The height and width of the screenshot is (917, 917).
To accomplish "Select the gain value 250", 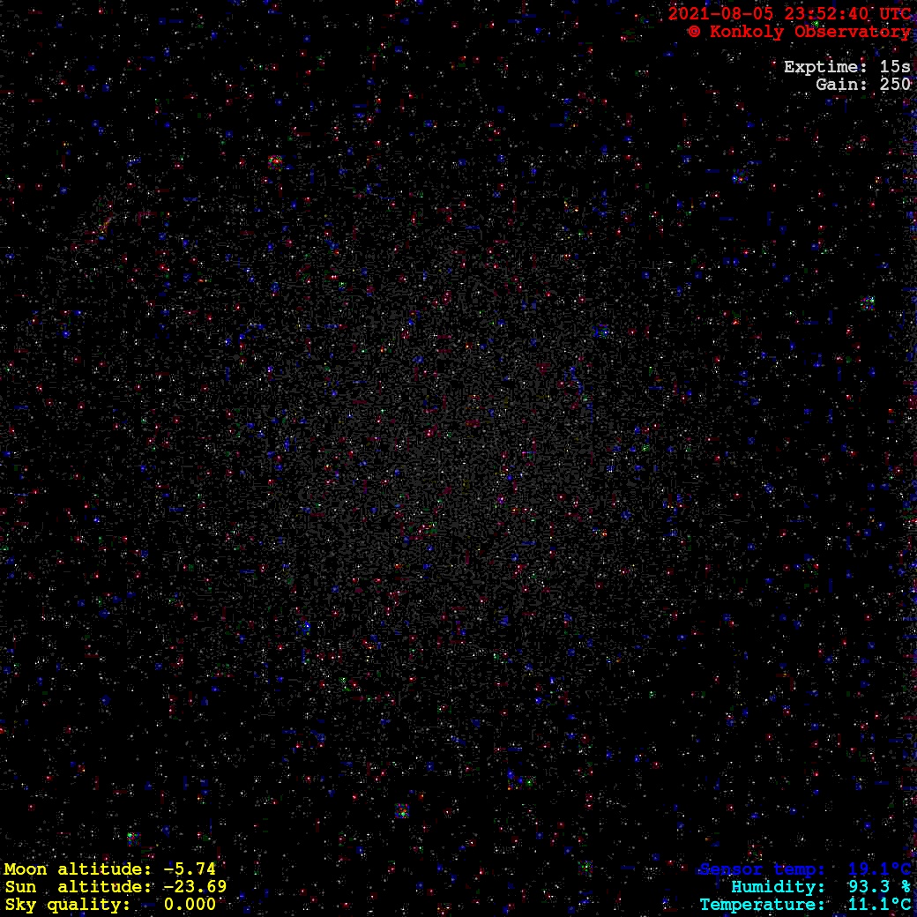I will [895, 85].
